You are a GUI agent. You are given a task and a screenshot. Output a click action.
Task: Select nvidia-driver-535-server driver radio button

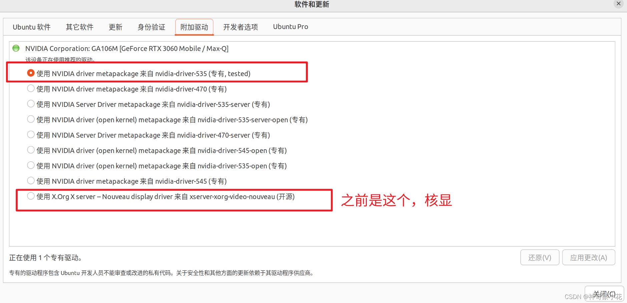31,104
